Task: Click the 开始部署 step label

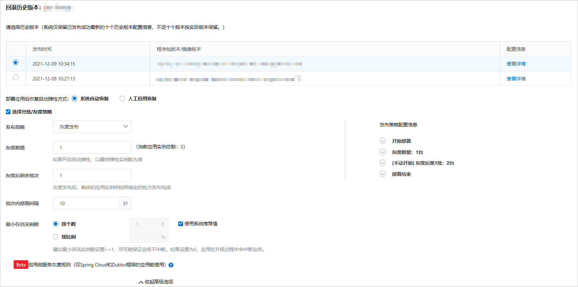Action: click(x=401, y=141)
